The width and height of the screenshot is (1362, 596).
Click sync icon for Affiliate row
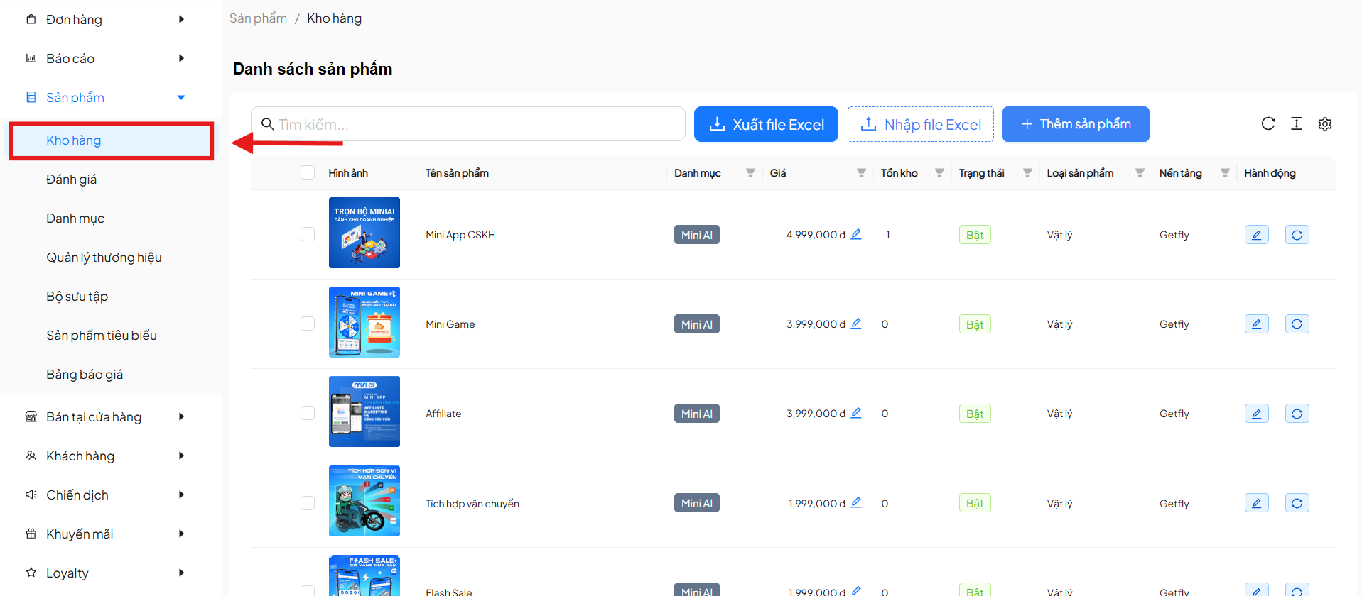click(x=1297, y=414)
